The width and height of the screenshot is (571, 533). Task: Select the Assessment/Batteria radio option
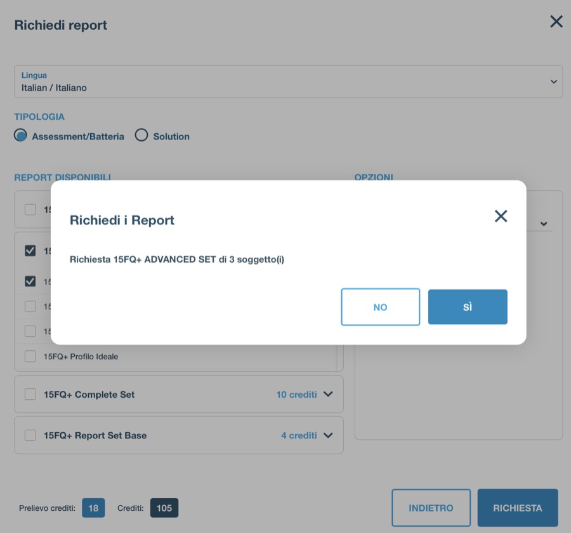coord(20,135)
